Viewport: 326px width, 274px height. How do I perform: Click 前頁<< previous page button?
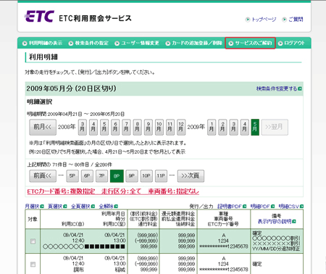click(43, 176)
